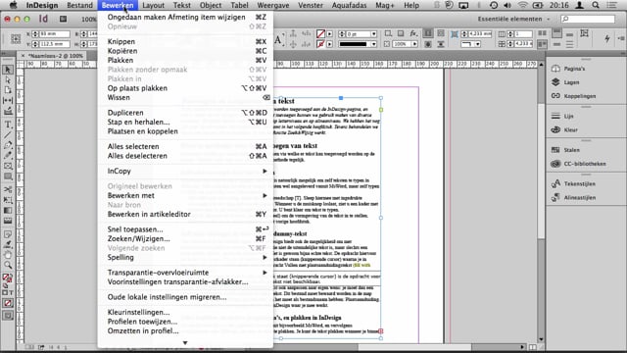Show more items via bottom menu arrow
627x353 pixels.
point(185,342)
